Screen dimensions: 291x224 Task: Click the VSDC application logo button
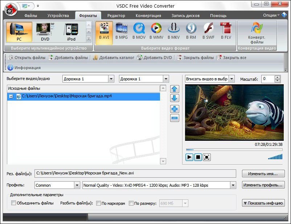point(11,9)
